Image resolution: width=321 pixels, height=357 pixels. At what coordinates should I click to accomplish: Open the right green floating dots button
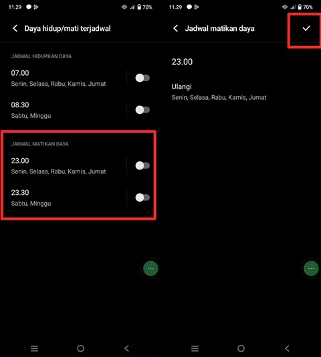tap(311, 269)
